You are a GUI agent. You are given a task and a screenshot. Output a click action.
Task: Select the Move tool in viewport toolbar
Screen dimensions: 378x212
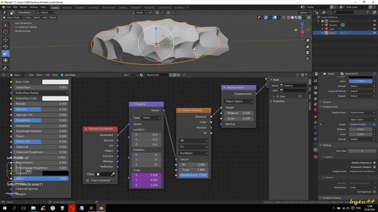5,40
